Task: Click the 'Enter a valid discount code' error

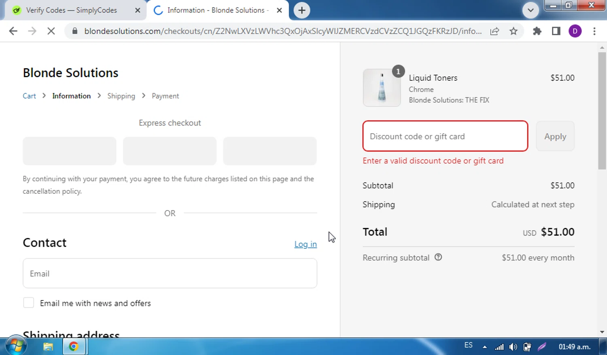Action: point(433,161)
